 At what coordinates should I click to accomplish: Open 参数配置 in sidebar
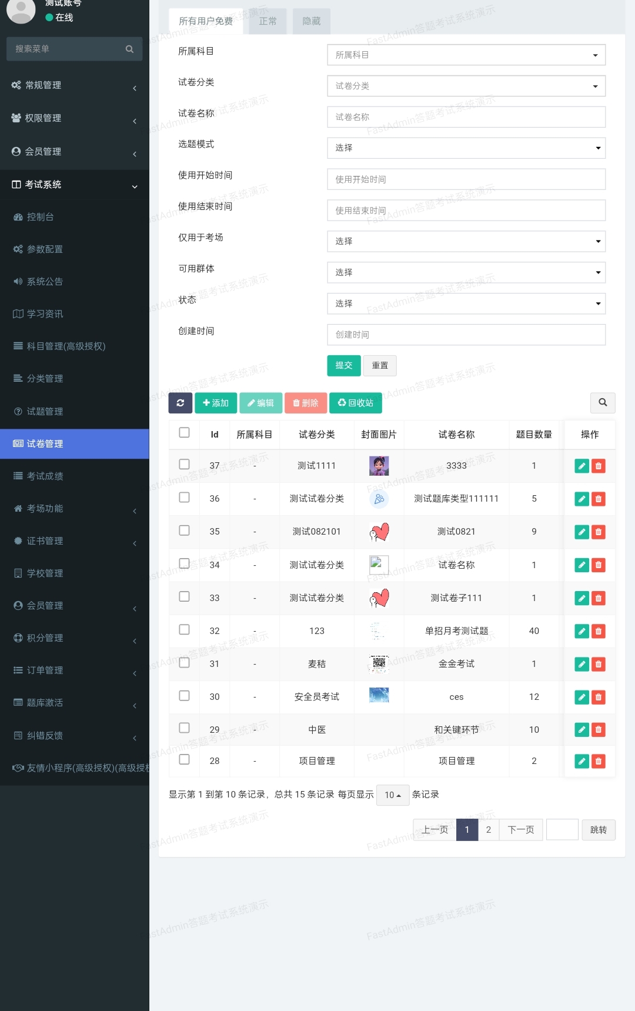click(x=74, y=249)
